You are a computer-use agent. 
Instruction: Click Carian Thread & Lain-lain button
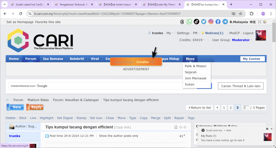pos(241,86)
